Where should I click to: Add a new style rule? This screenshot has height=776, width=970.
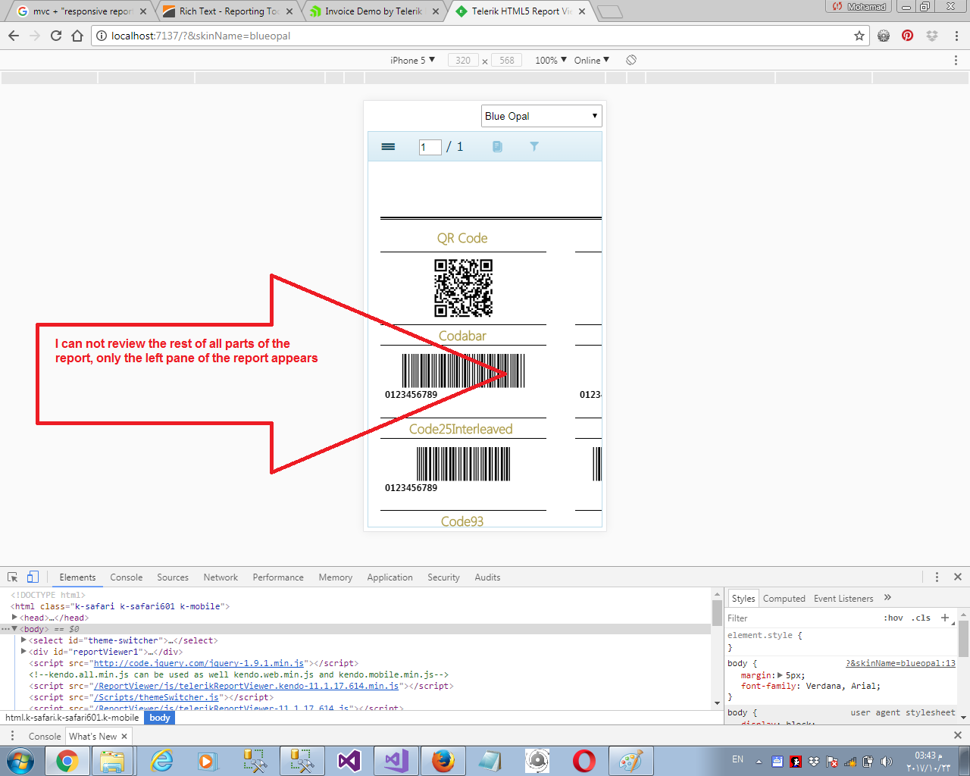945,618
